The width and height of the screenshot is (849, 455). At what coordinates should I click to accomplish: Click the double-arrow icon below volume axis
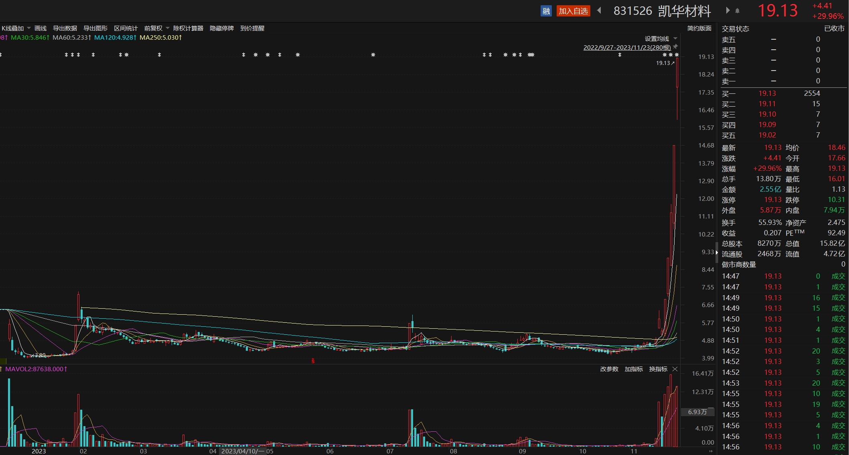coord(711,451)
